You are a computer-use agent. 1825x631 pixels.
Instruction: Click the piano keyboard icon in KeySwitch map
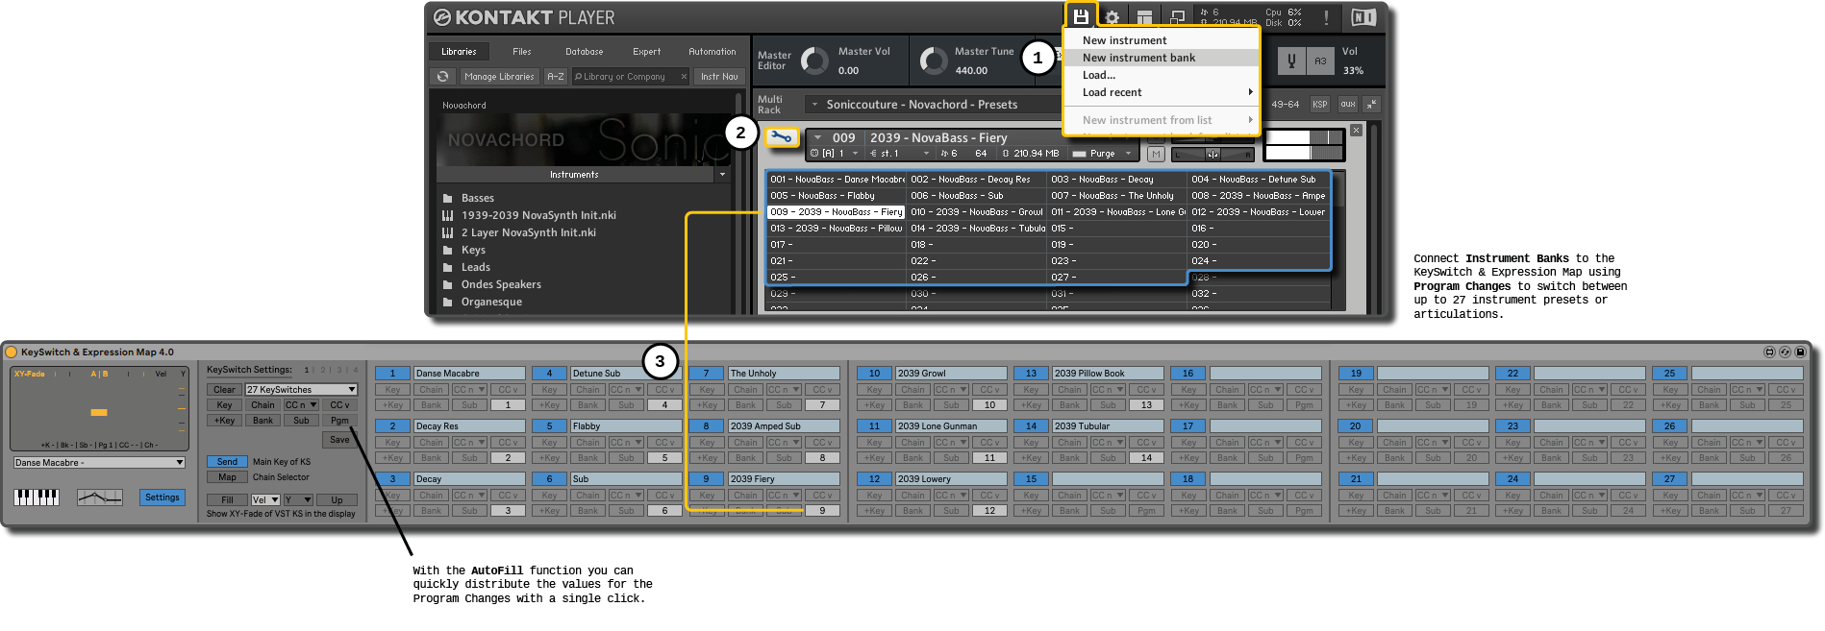point(37,497)
